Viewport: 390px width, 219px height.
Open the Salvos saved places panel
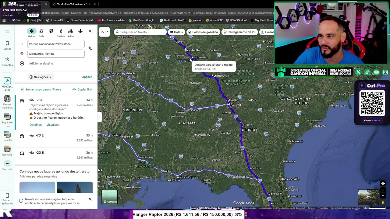(7, 45)
